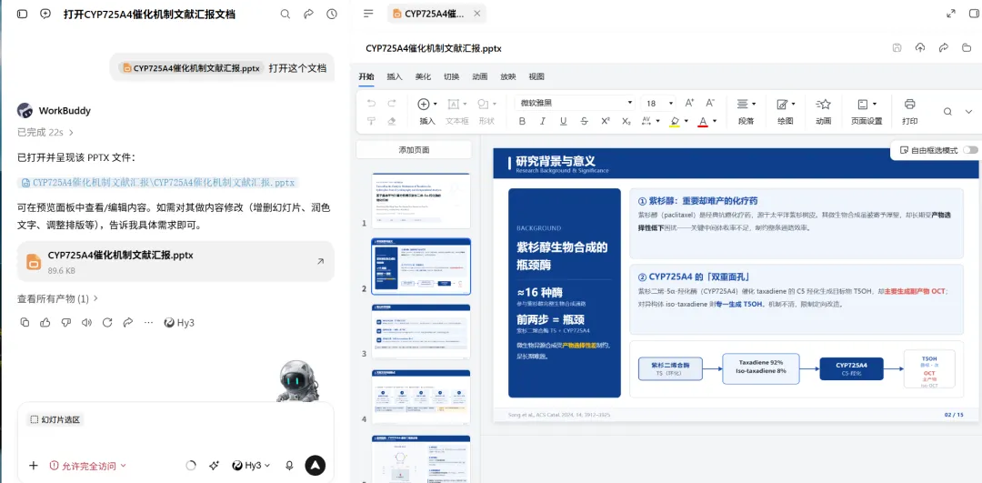Open file folder icon in preview header
The width and height of the screenshot is (982, 483).
pyautogui.click(x=967, y=47)
